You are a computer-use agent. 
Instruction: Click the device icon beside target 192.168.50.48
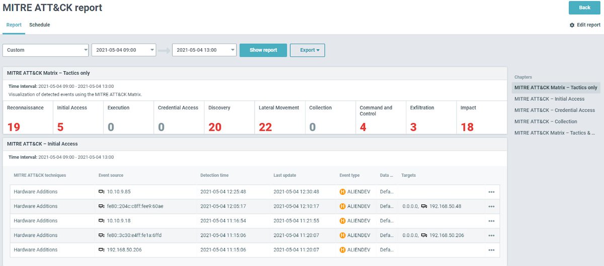(x=424, y=206)
